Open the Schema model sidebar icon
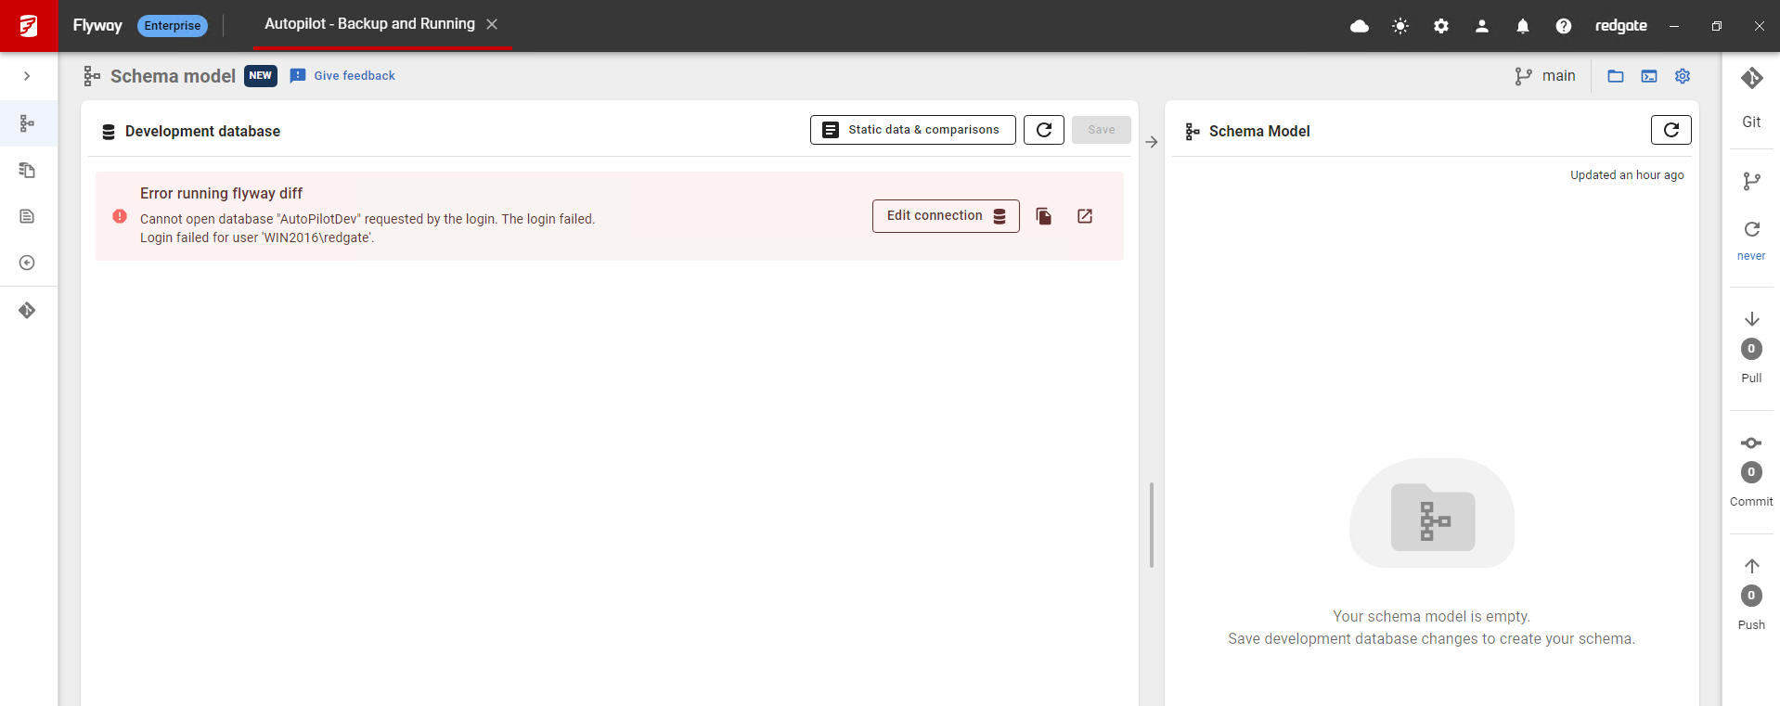 [27, 123]
